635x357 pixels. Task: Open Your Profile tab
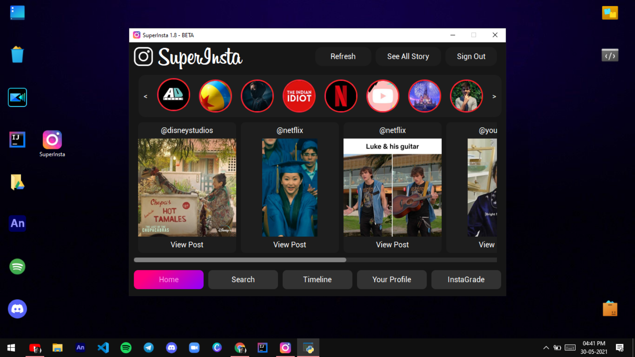[x=392, y=280]
